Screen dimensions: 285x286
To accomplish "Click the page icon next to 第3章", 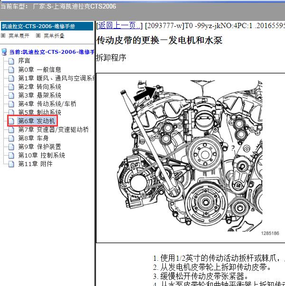I will pyautogui.click(x=11, y=95).
